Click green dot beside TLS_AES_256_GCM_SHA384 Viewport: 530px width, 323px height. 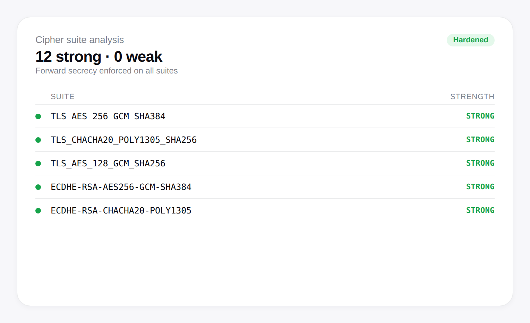(38, 116)
